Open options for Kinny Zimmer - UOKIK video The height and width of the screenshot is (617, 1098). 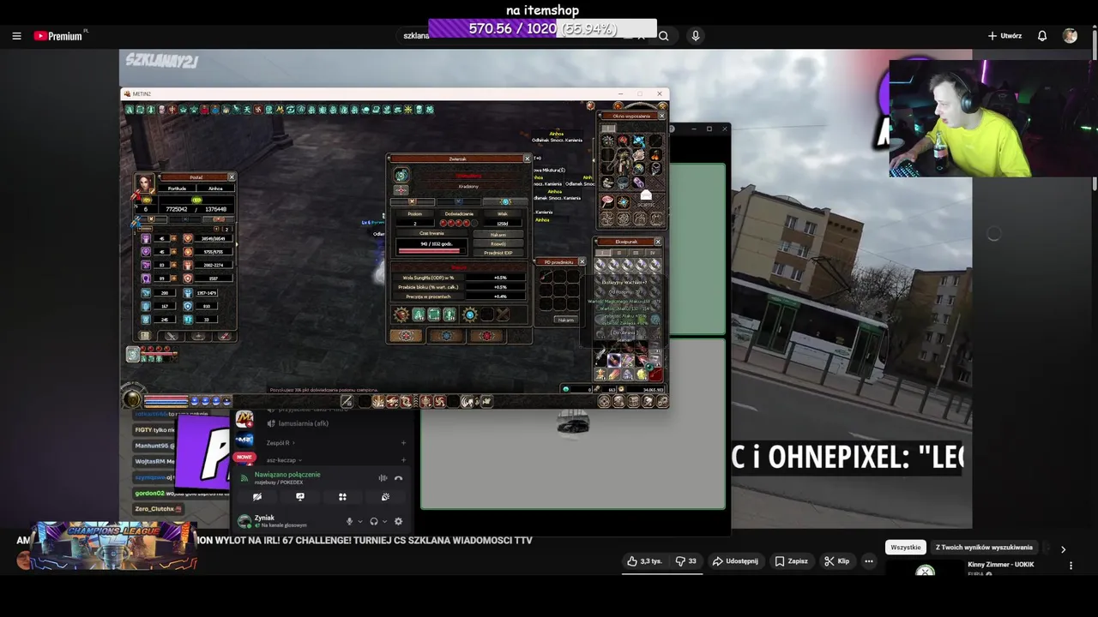[1071, 566]
